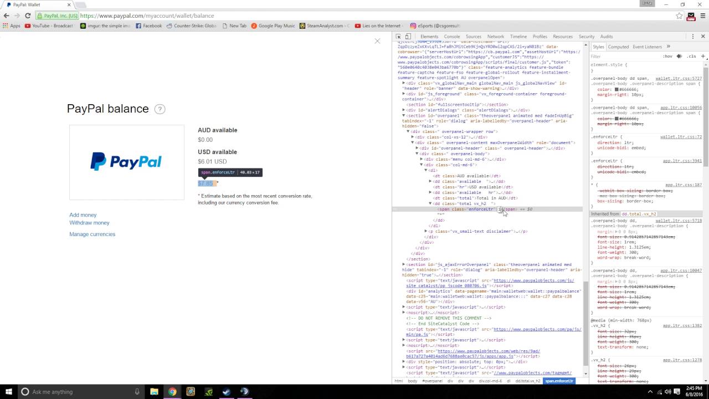Open Chrome's main menu button
This screenshot has width=709, height=399.
click(x=702, y=16)
